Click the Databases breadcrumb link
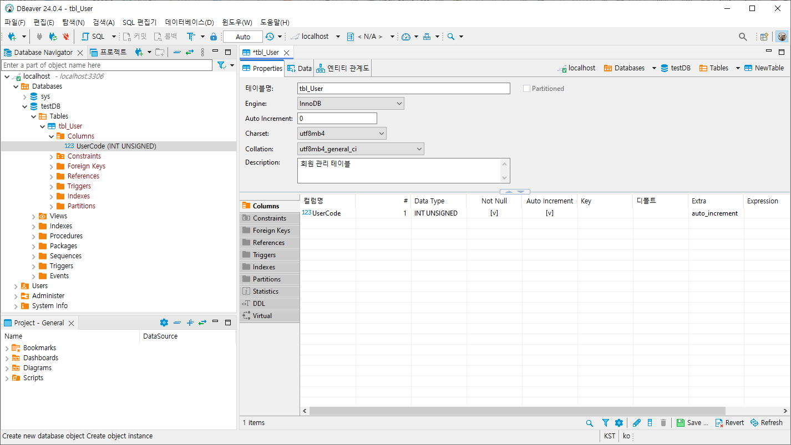 click(624, 68)
